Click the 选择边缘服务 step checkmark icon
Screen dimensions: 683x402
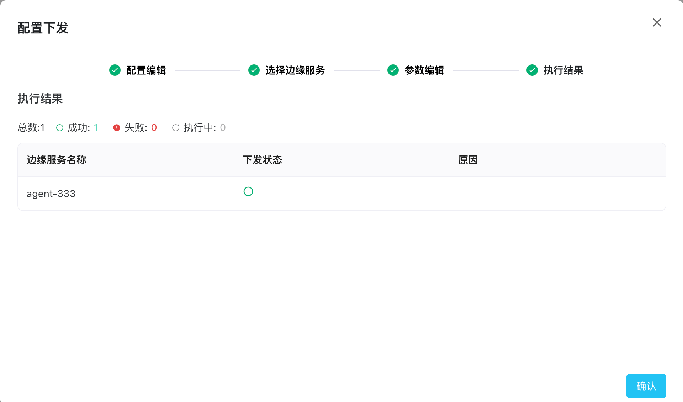point(254,70)
